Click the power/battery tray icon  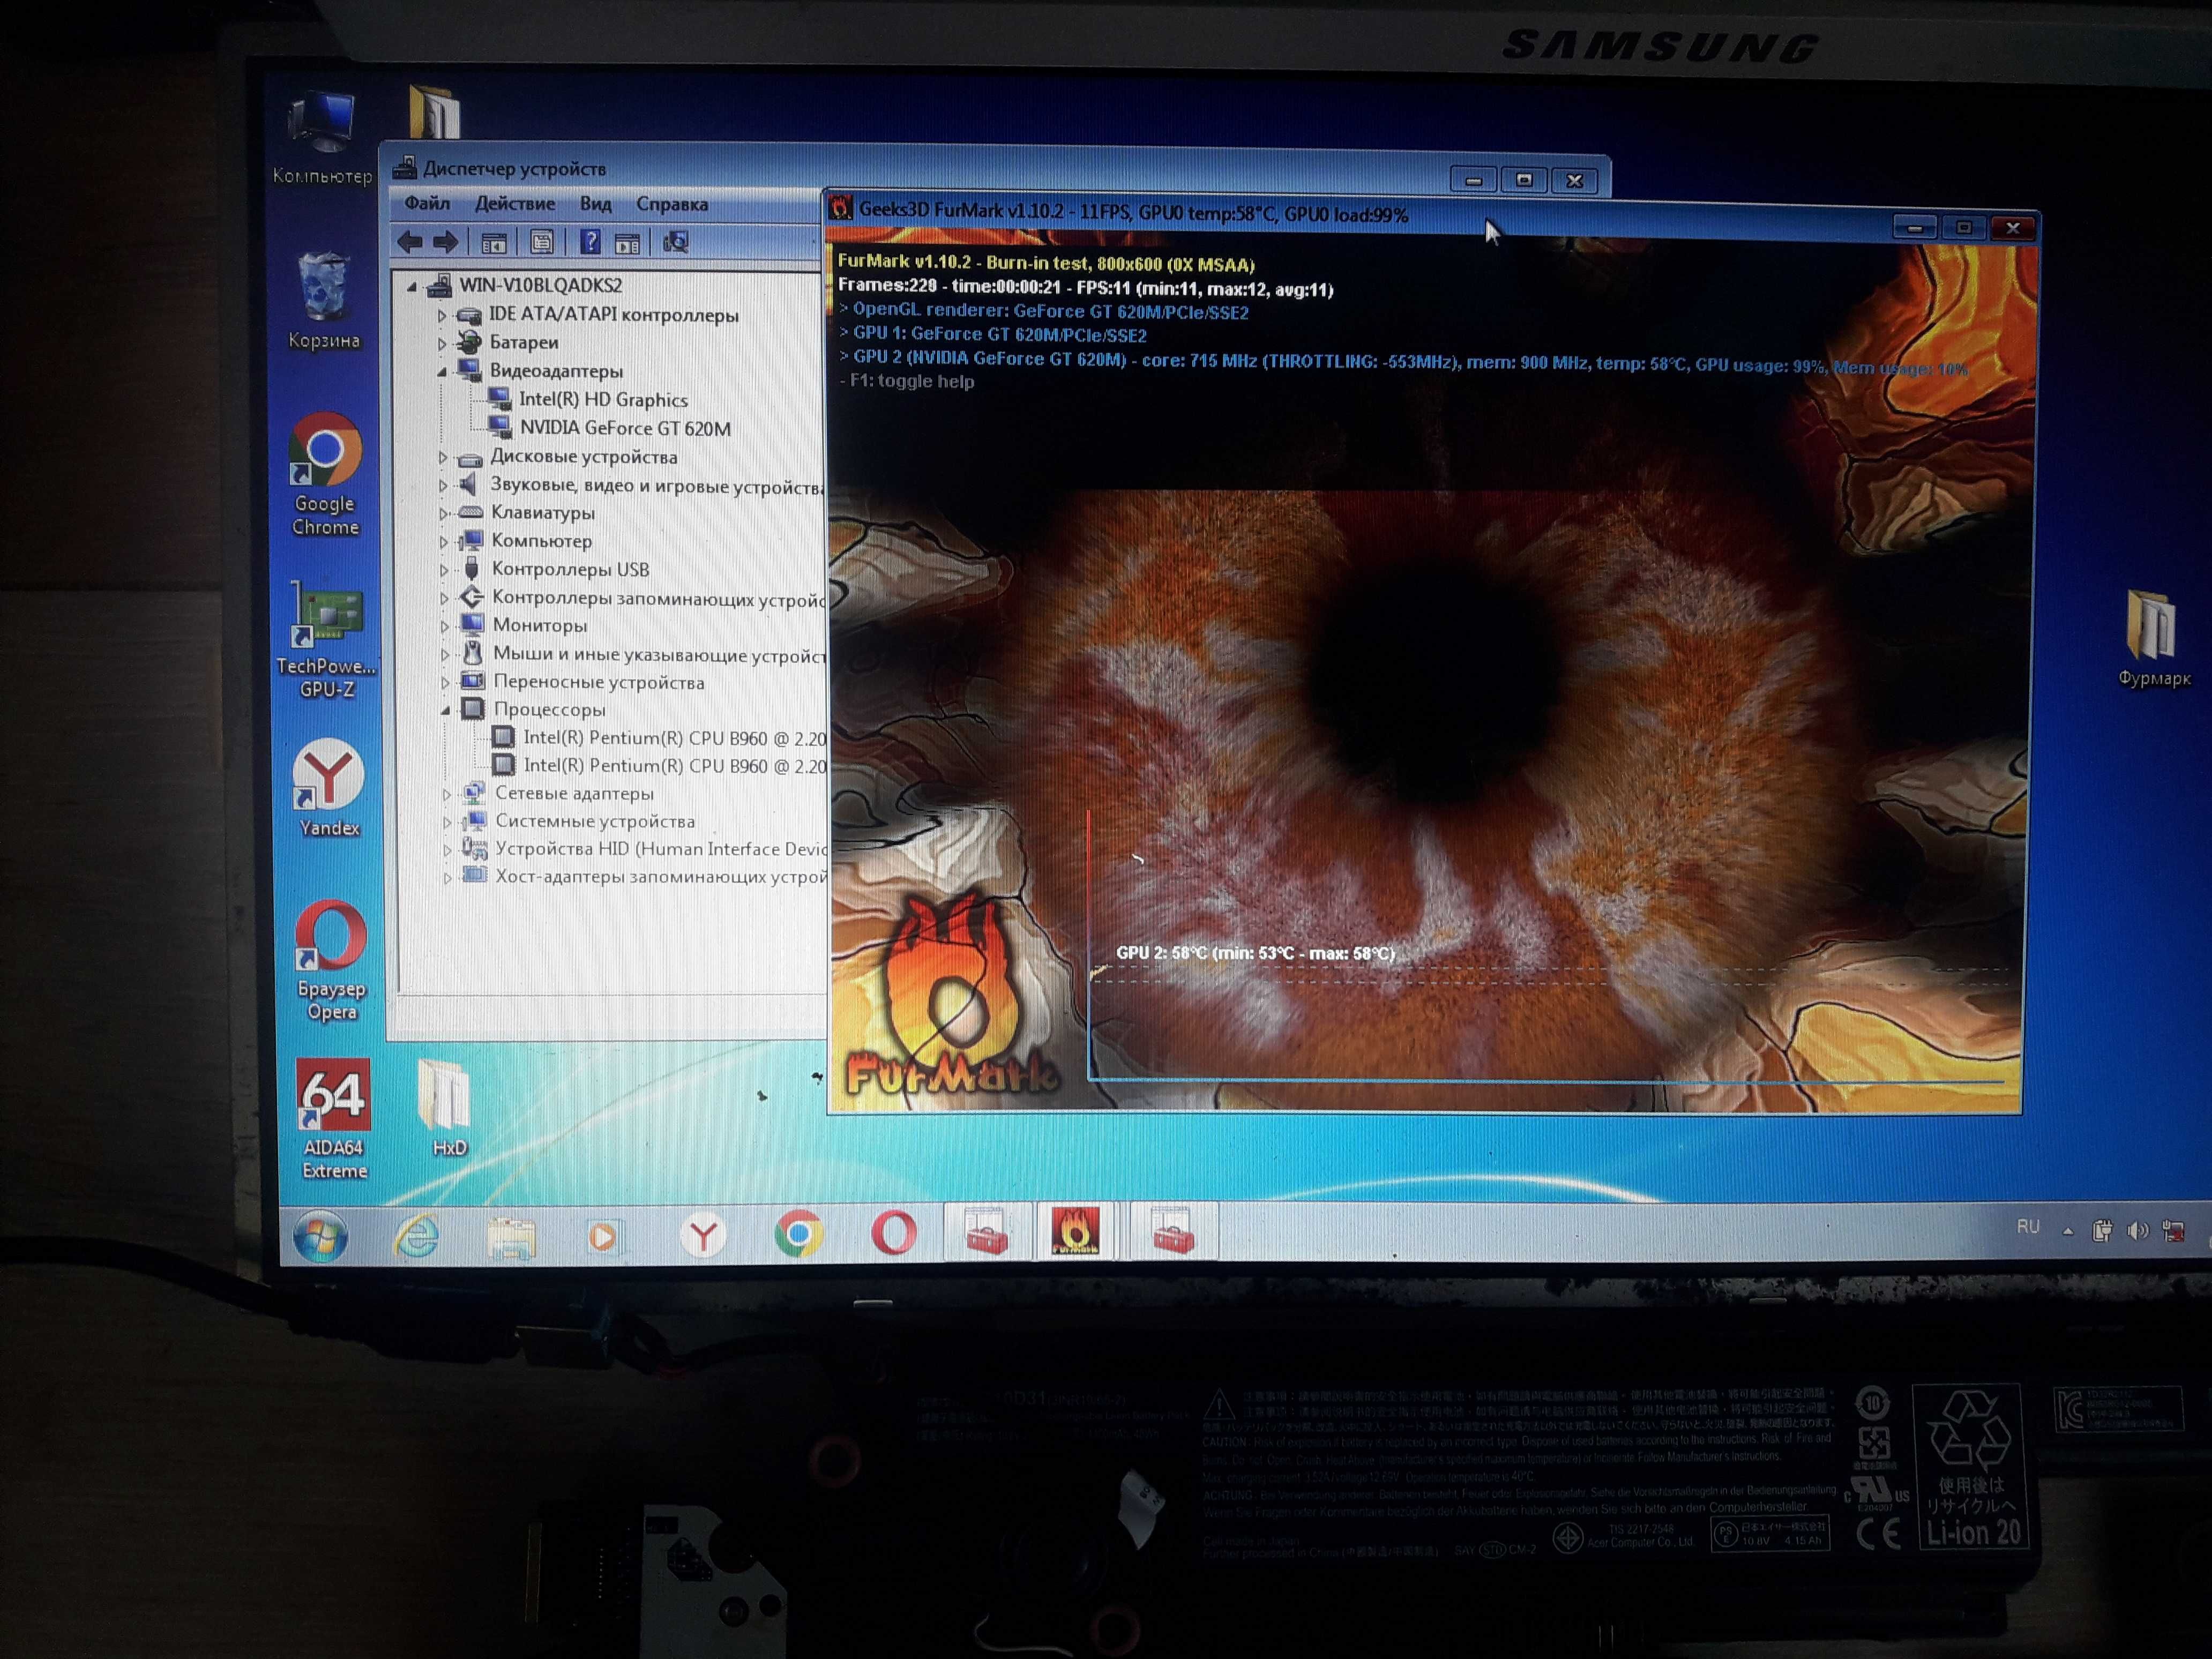tap(2102, 1230)
